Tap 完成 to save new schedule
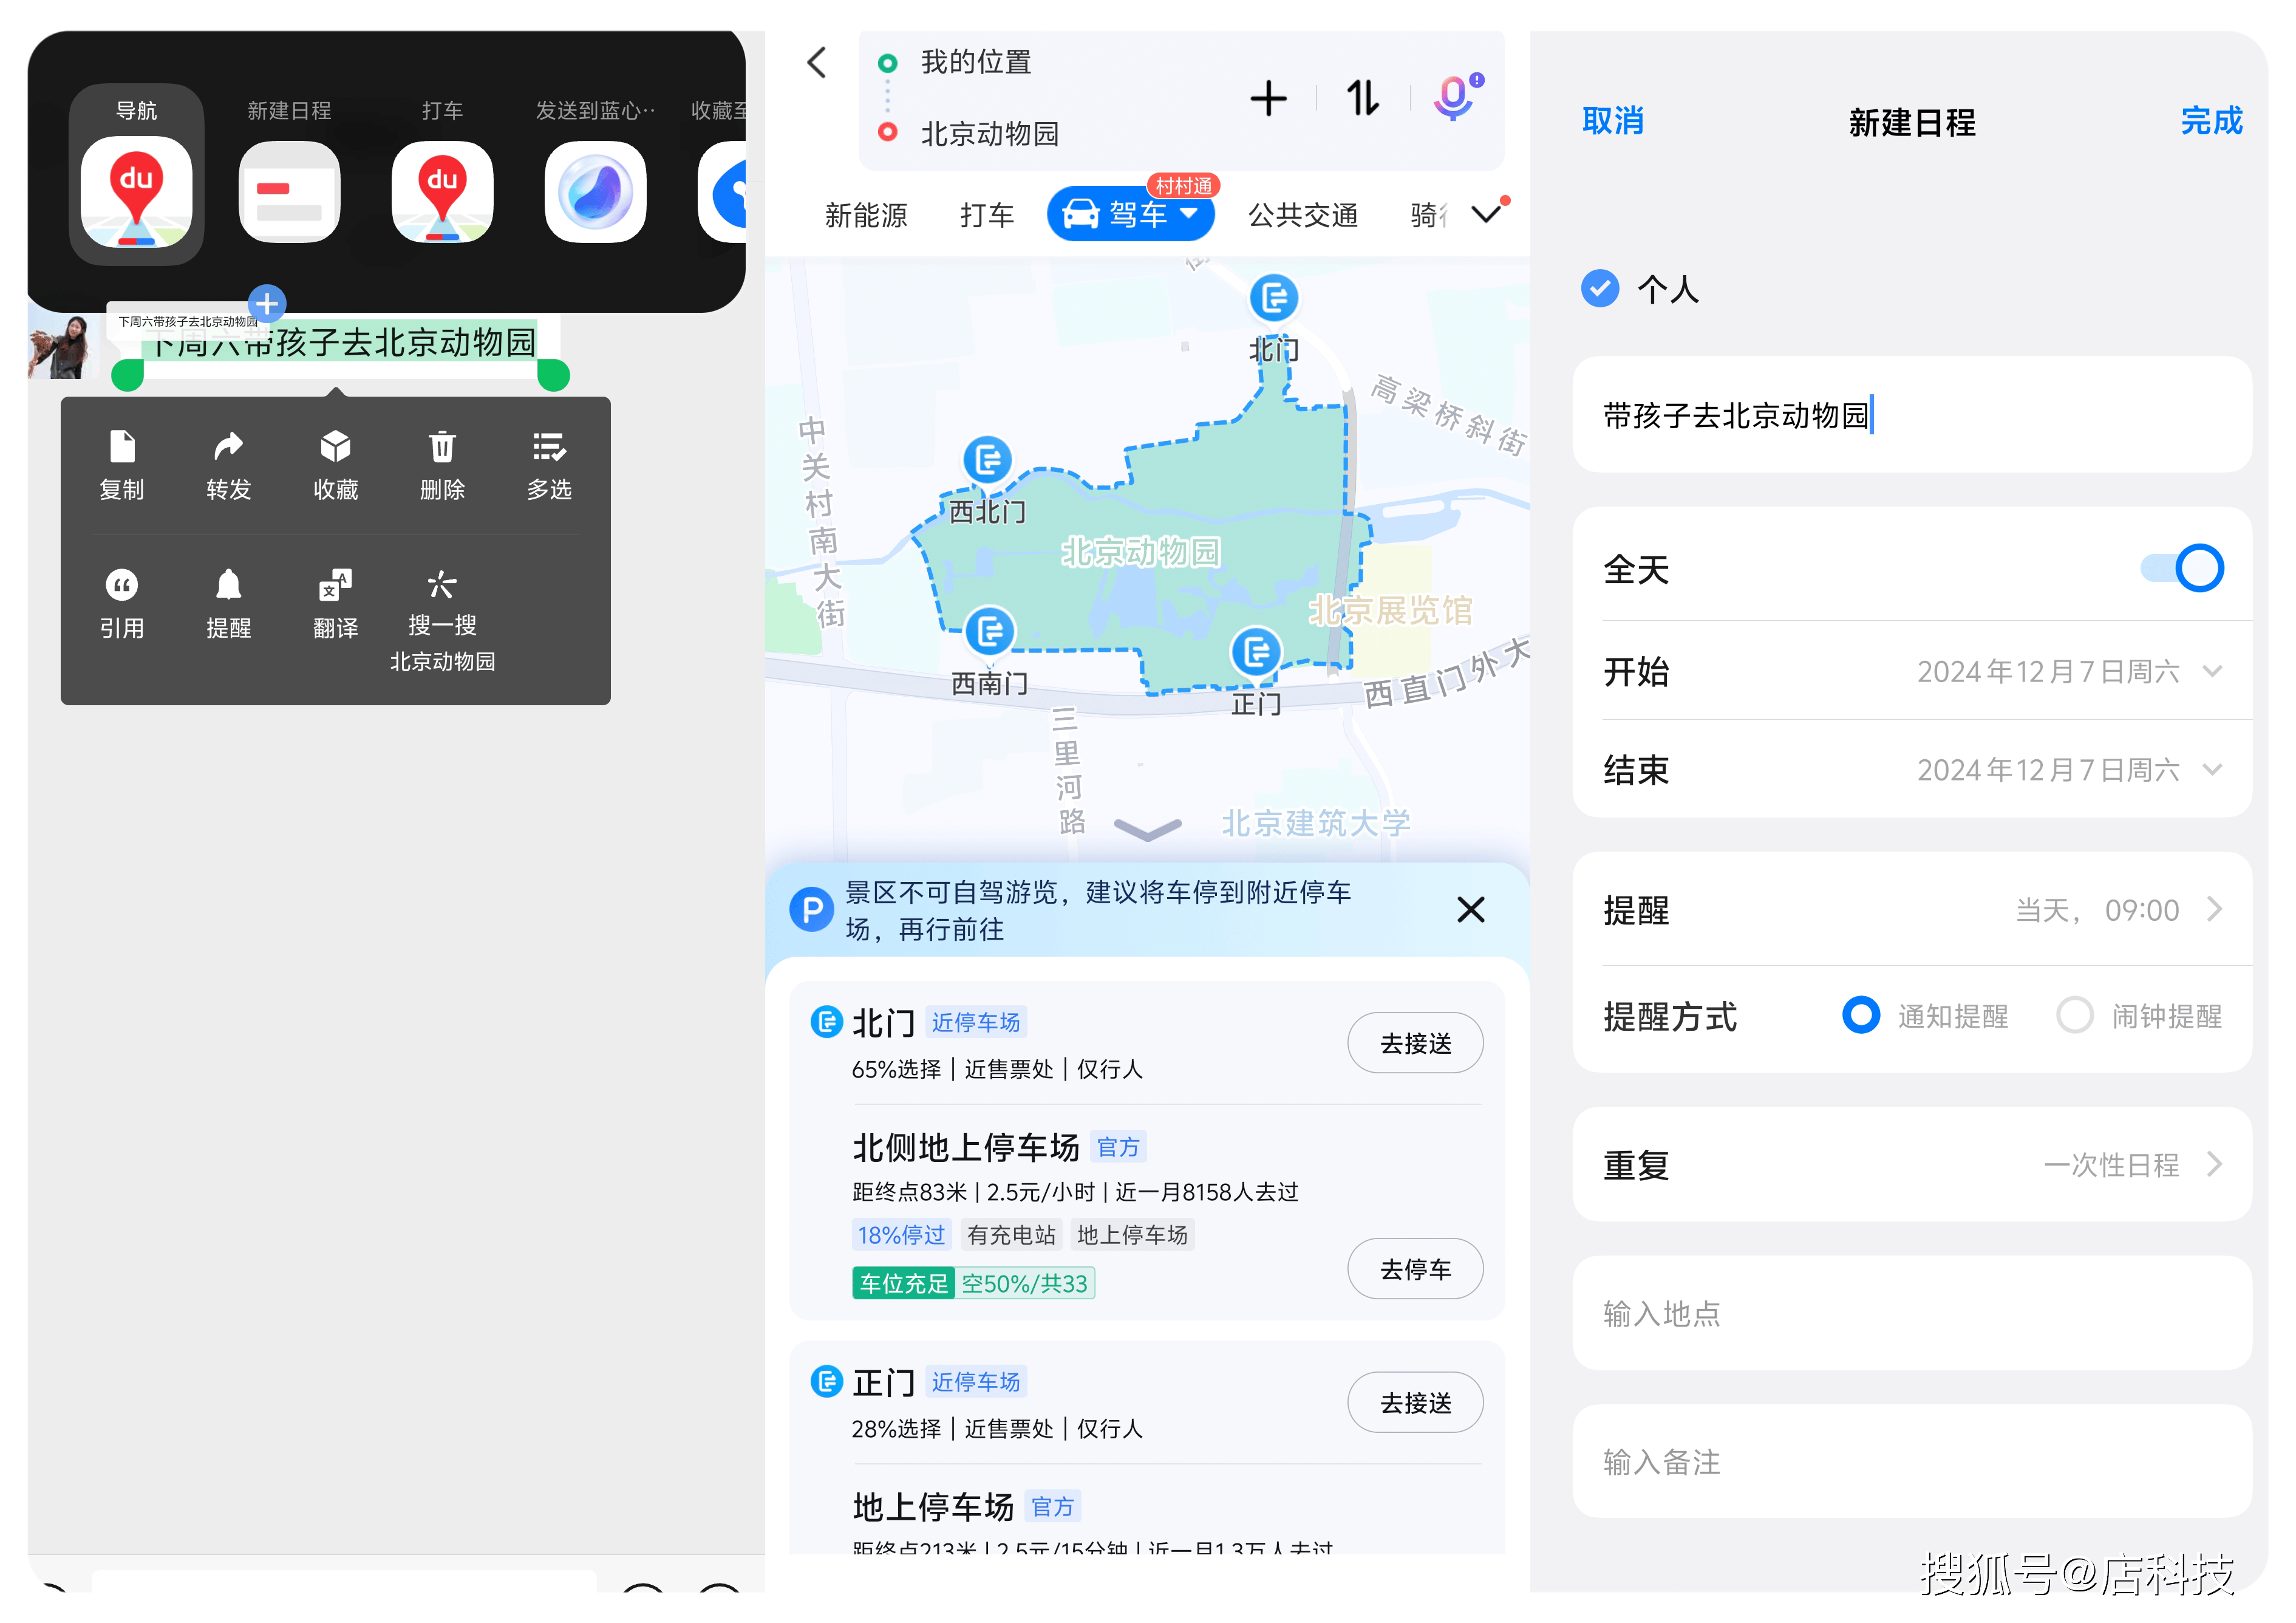This screenshot has width=2296, height=1623. pyautogui.click(x=2211, y=121)
